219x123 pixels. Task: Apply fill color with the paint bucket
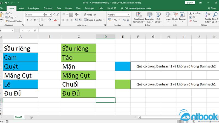coord(50,20)
